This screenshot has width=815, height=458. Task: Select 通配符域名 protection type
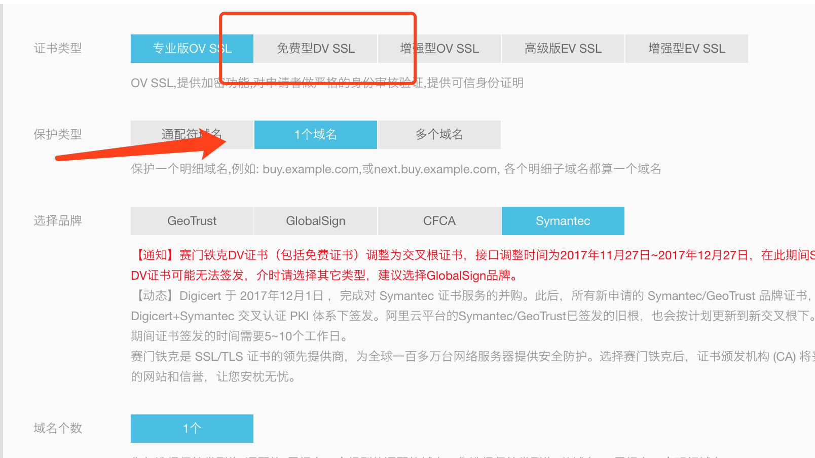pyautogui.click(x=192, y=135)
